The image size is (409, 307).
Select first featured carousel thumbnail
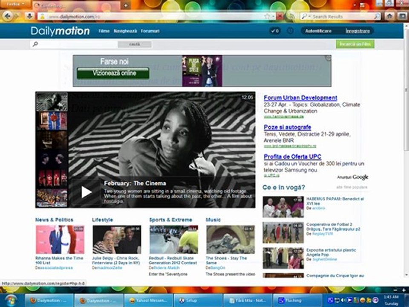click(52, 102)
